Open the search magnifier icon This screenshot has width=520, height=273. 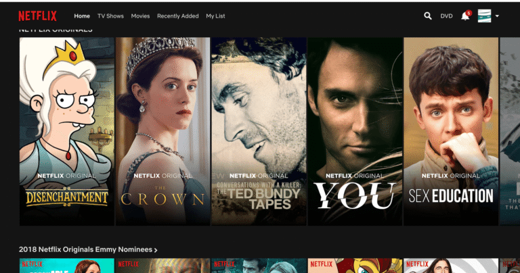pos(428,16)
